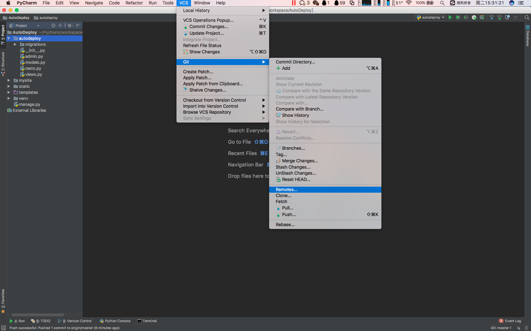This screenshot has width=531, height=331.
Task: Open Local History submenu
Action: click(223, 10)
